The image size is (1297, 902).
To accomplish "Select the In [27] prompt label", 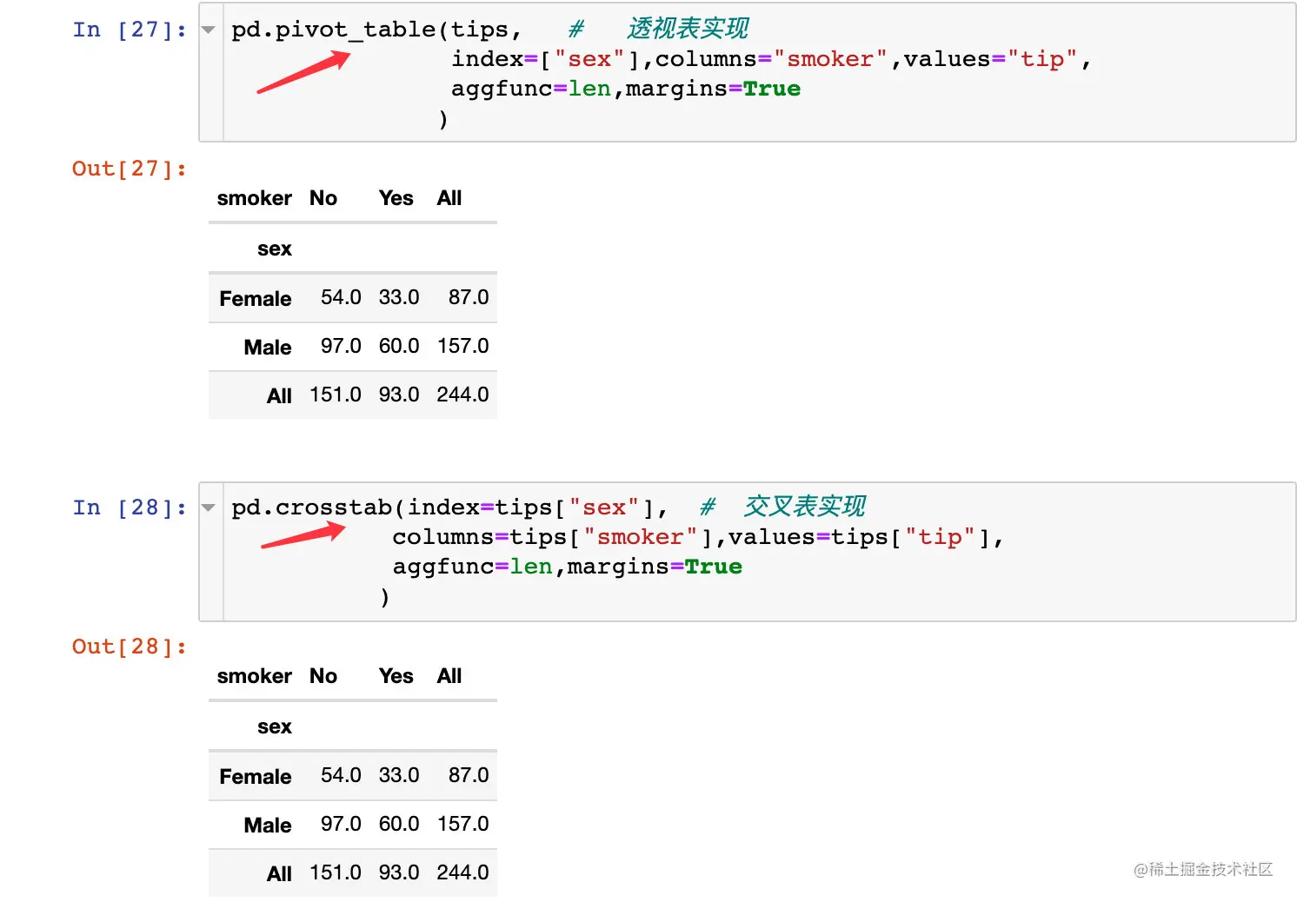I will [130, 30].
